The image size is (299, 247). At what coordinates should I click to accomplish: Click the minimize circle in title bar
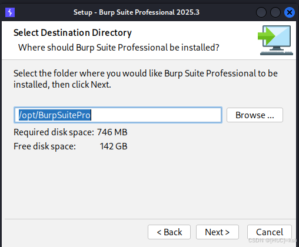[x=261, y=12]
